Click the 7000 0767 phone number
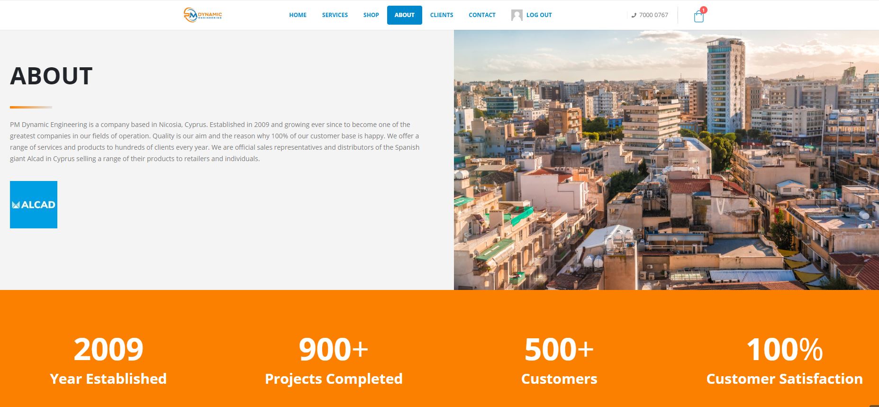 tap(653, 15)
